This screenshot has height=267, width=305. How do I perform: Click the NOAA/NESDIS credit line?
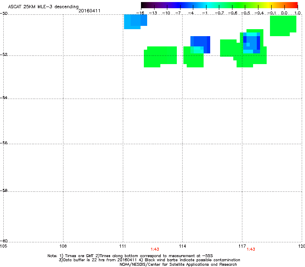pos(178,265)
